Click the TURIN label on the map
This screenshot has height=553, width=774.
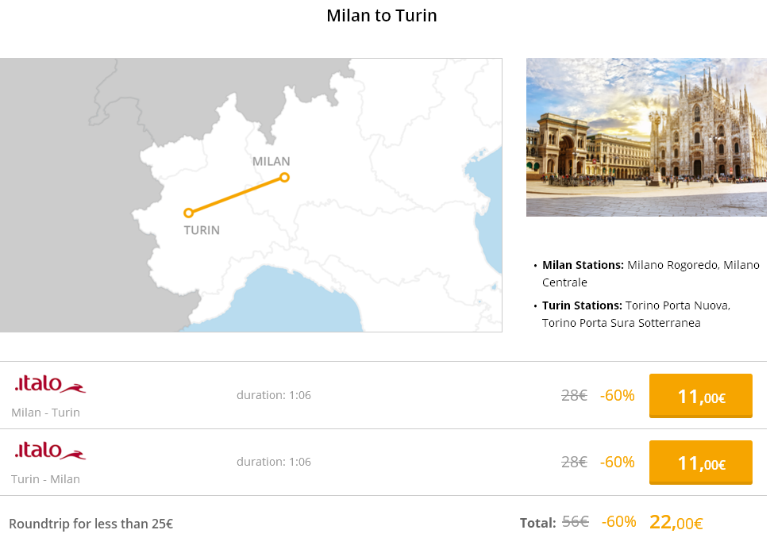(x=202, y=230)
